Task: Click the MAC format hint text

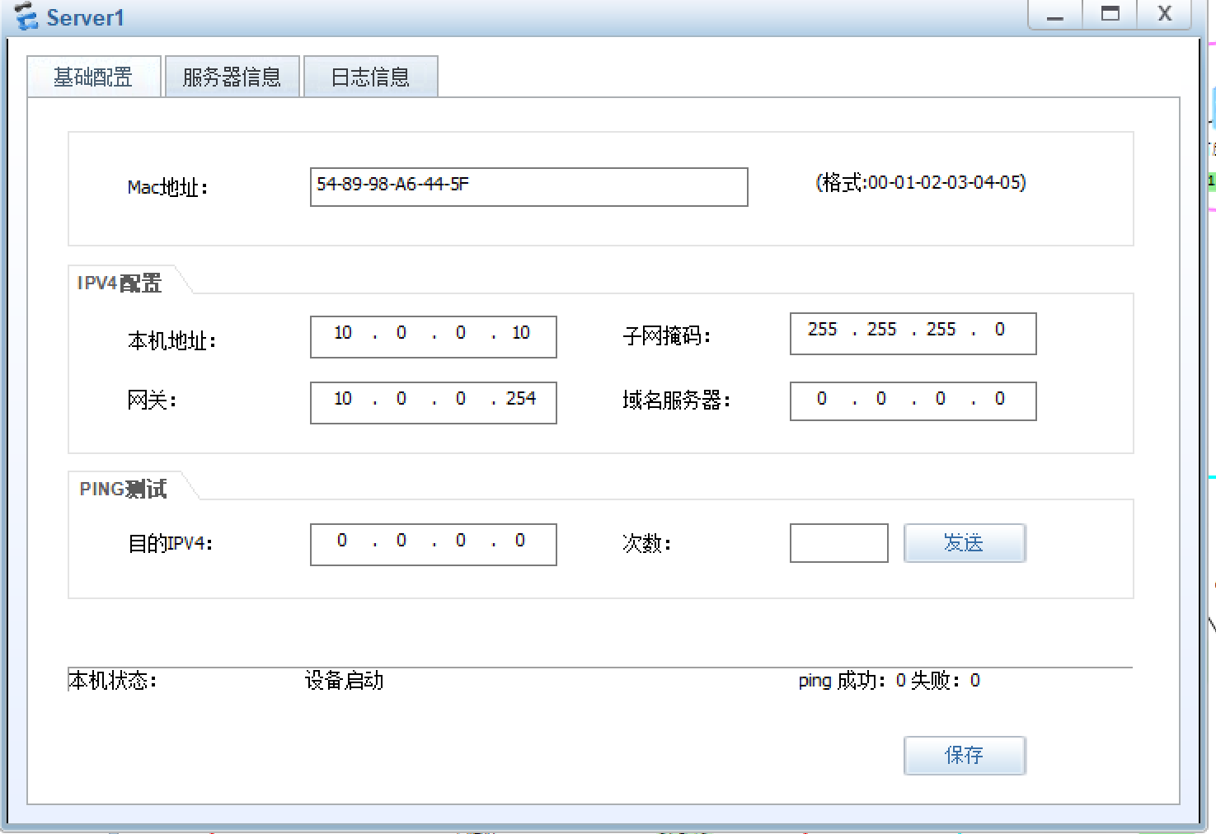Action: [x=921, y=183]
